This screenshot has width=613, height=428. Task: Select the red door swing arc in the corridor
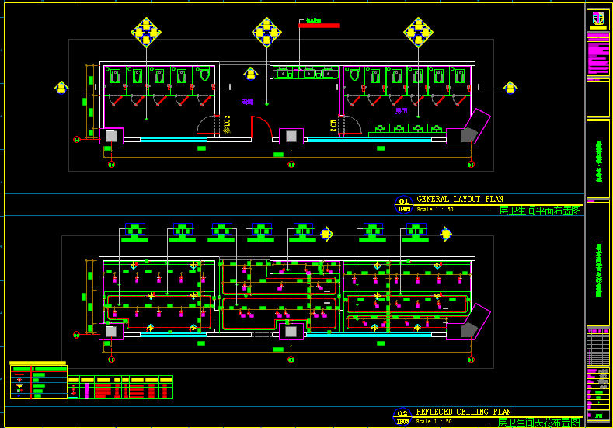pos(262,127)
